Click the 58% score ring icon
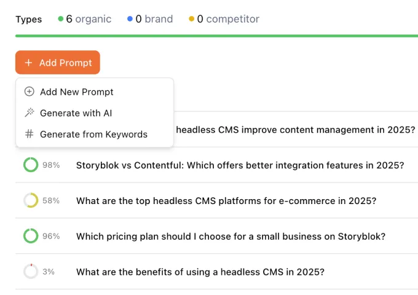418x295 pixels. (x=31, y=200)
